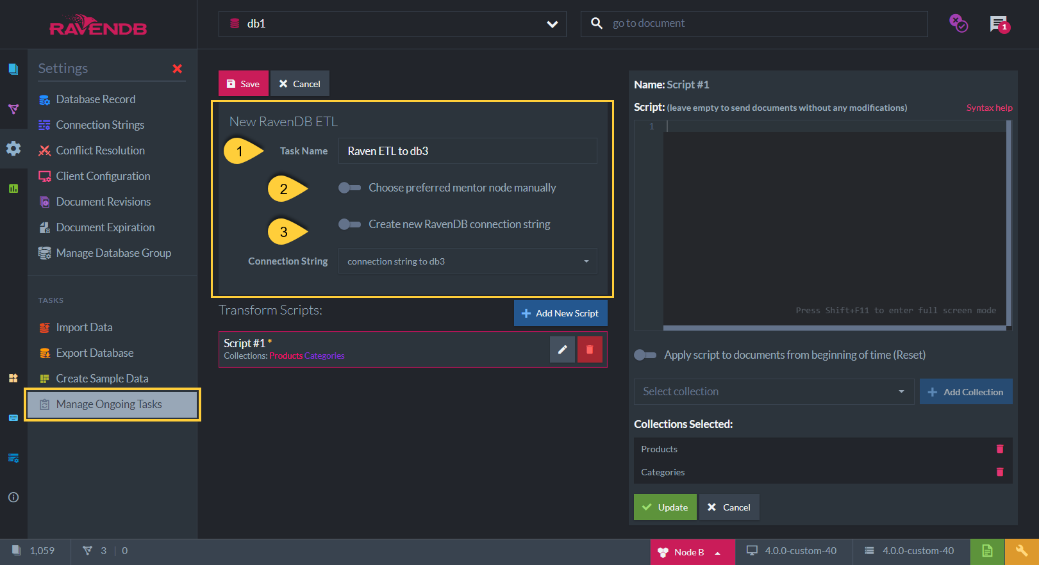
Task: Toggle Choose preferred mentor node manually
Action: [x=350, y=188]
